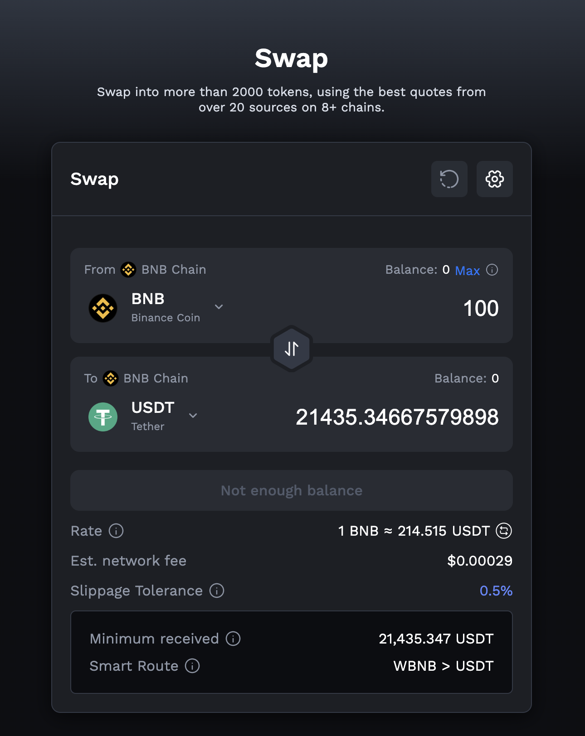Toggle the rate direction switch icon

coord(504,531)
